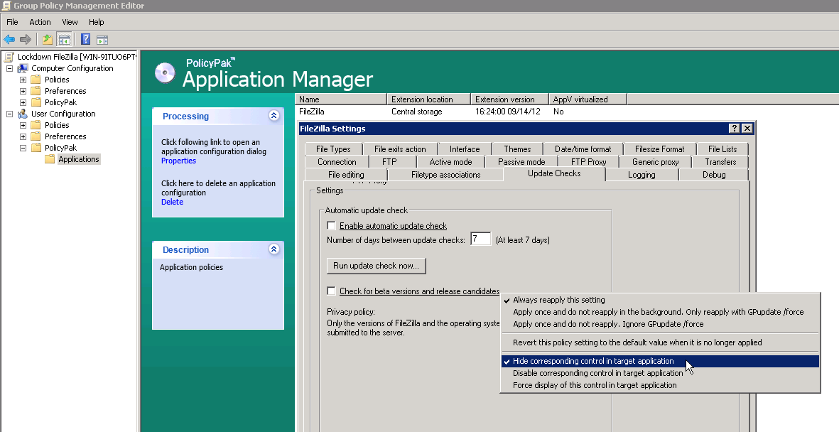Switch to the Active mode tab
This screenshot has height=432, width=839.
(450, 162)
